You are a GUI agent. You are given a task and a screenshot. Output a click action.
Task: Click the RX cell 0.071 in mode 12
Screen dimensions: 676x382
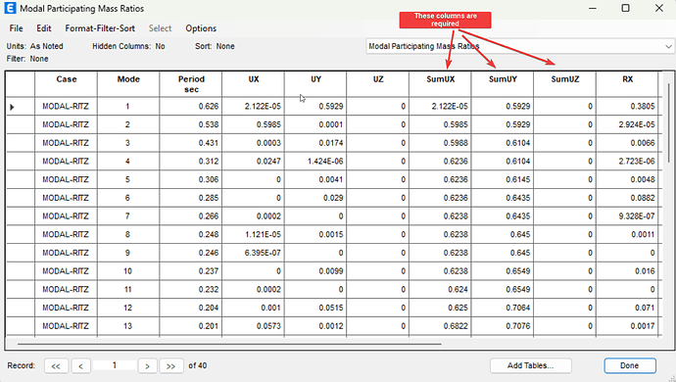coord(627,308)
